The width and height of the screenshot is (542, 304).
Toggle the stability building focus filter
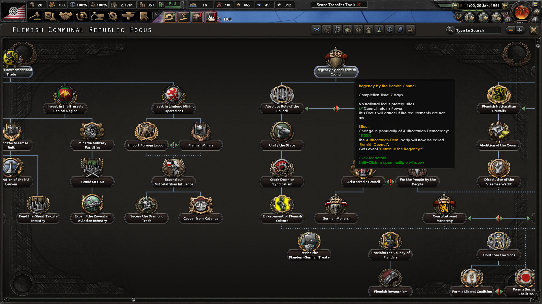click(x=368, y=30)
